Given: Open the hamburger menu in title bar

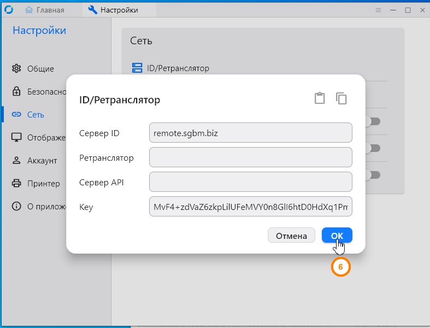Looking at the screenshot, I should [x=379, y=10].
